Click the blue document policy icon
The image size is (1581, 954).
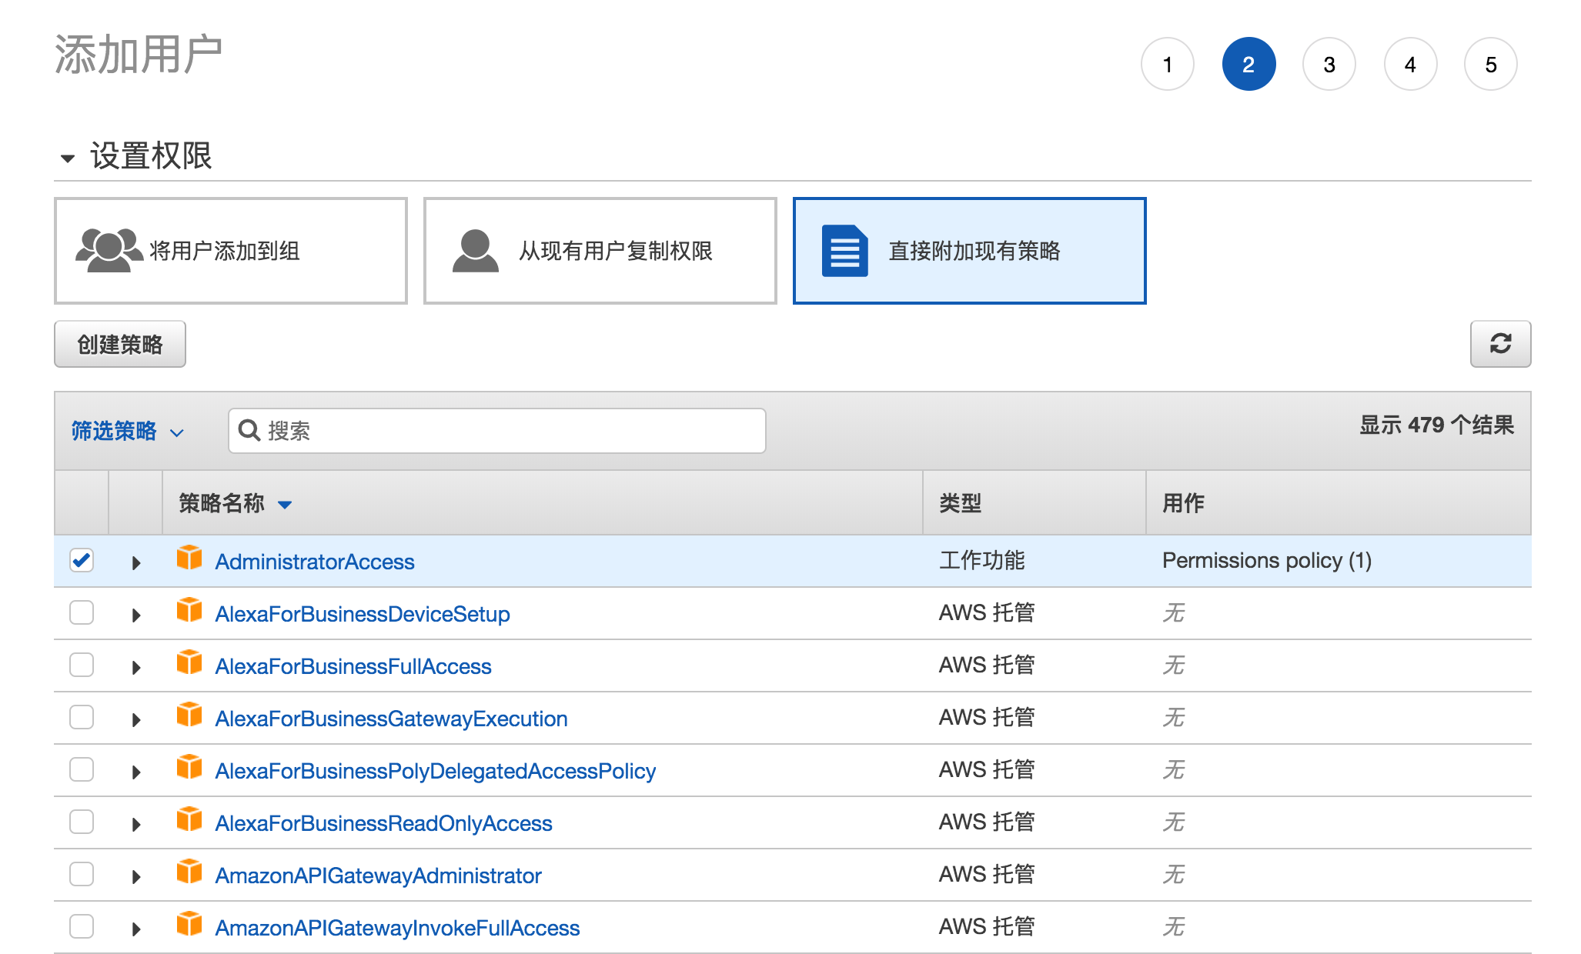844,250
